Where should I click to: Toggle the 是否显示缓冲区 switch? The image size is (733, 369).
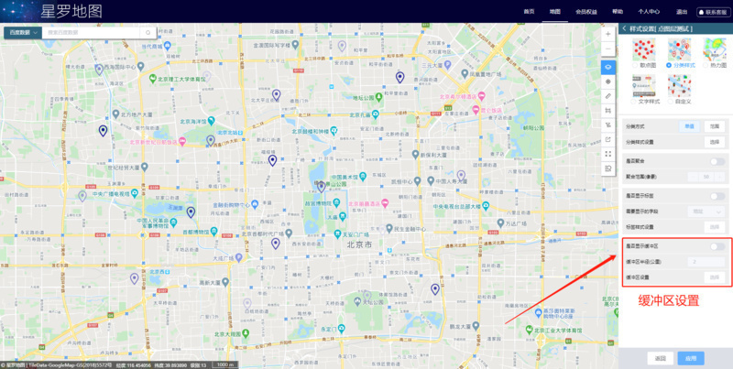coord(717,246)
